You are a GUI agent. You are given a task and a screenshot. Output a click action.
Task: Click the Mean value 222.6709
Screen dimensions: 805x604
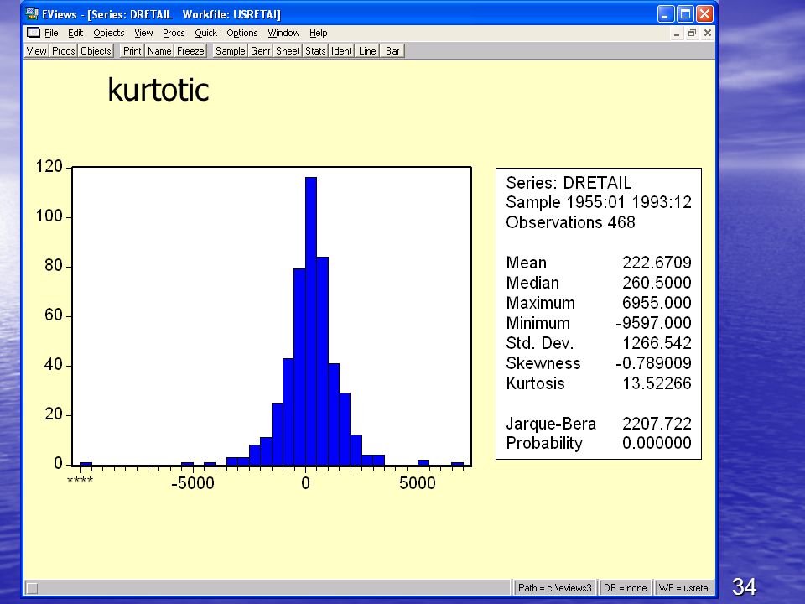point(657,263)
